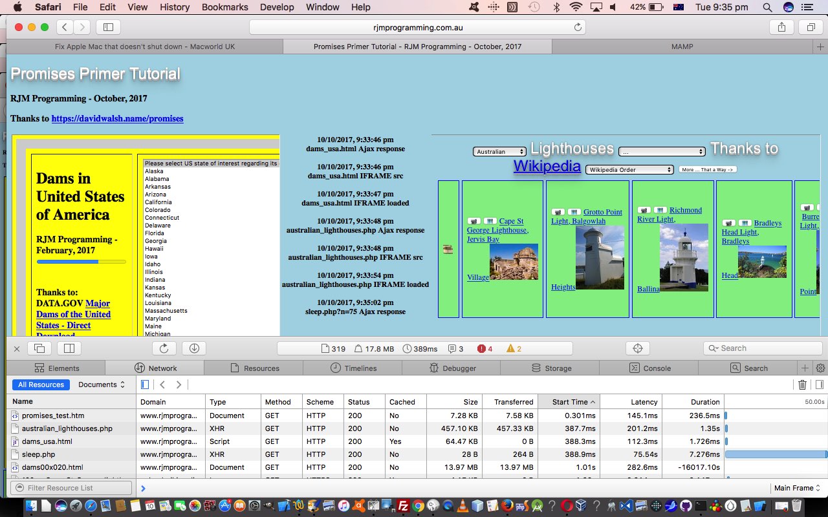The image size is (828, 517).
Task: Open the '...' lighthouse selection dropdown
Action: 661,152
